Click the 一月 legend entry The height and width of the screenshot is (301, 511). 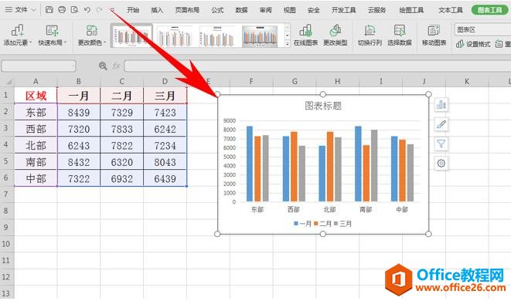click(x=303, y=224)
